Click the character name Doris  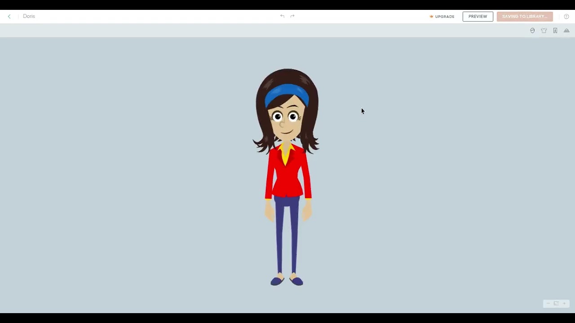pyautogui.click(x=29, y=16)
